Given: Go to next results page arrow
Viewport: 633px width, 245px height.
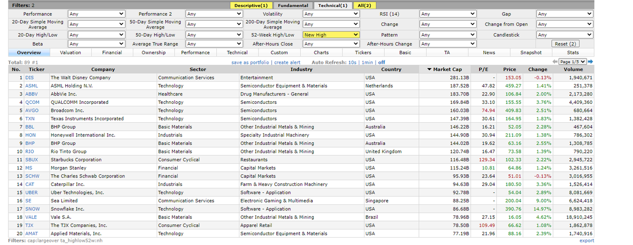Looking at the screenshot, I should [591, 62].
